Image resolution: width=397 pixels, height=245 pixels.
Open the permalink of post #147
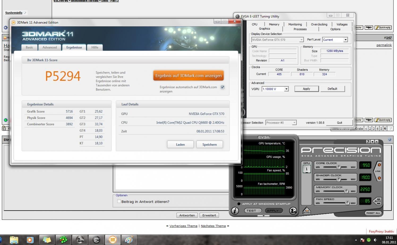click(x=384, y=45)
